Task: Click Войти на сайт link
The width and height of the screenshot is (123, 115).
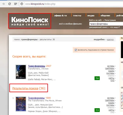Action: pos(96,20)
